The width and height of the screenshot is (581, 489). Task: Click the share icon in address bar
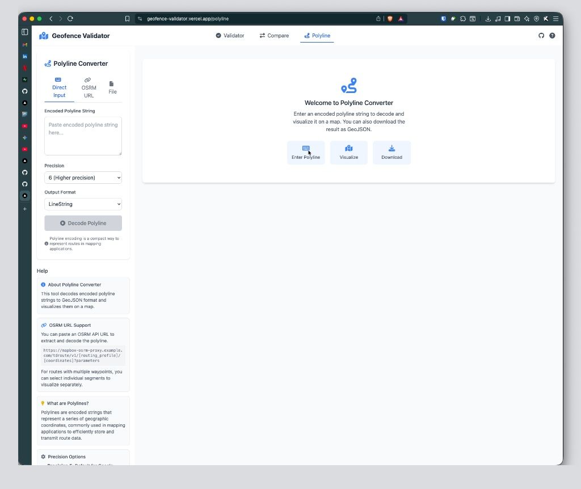tap(378, 19)
